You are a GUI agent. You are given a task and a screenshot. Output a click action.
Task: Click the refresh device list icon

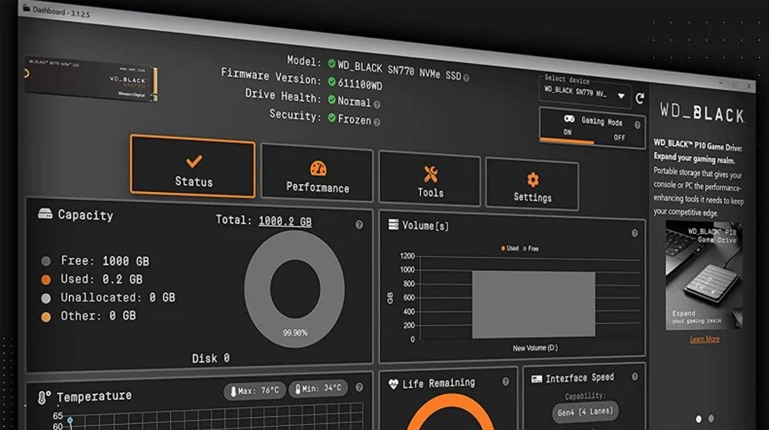pyautogui.click(x=640, y=98)
